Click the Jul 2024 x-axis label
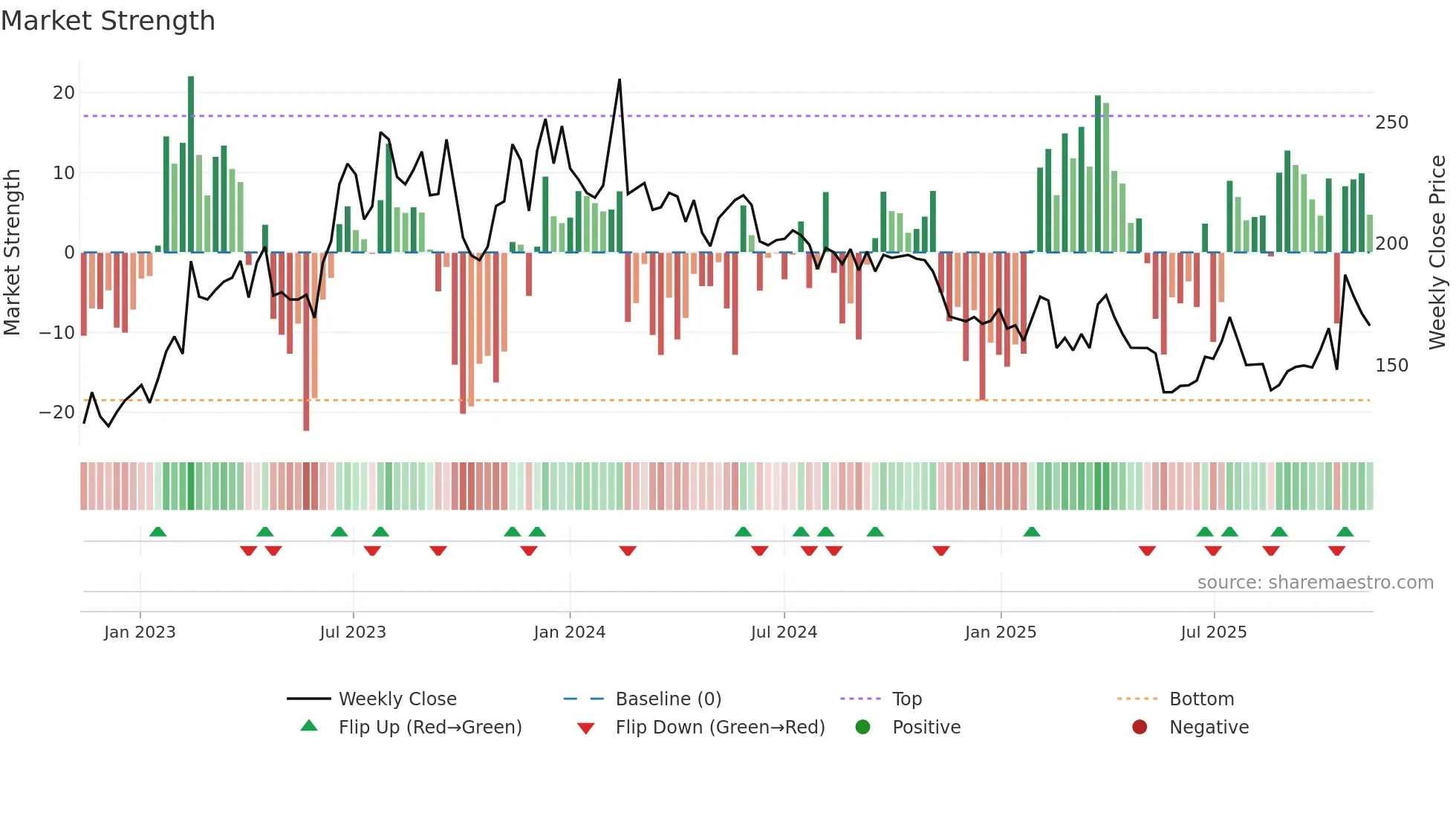 pos(784,632)
